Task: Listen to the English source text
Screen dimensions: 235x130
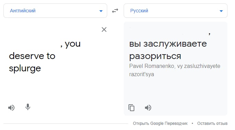Action: click(11, 108)
